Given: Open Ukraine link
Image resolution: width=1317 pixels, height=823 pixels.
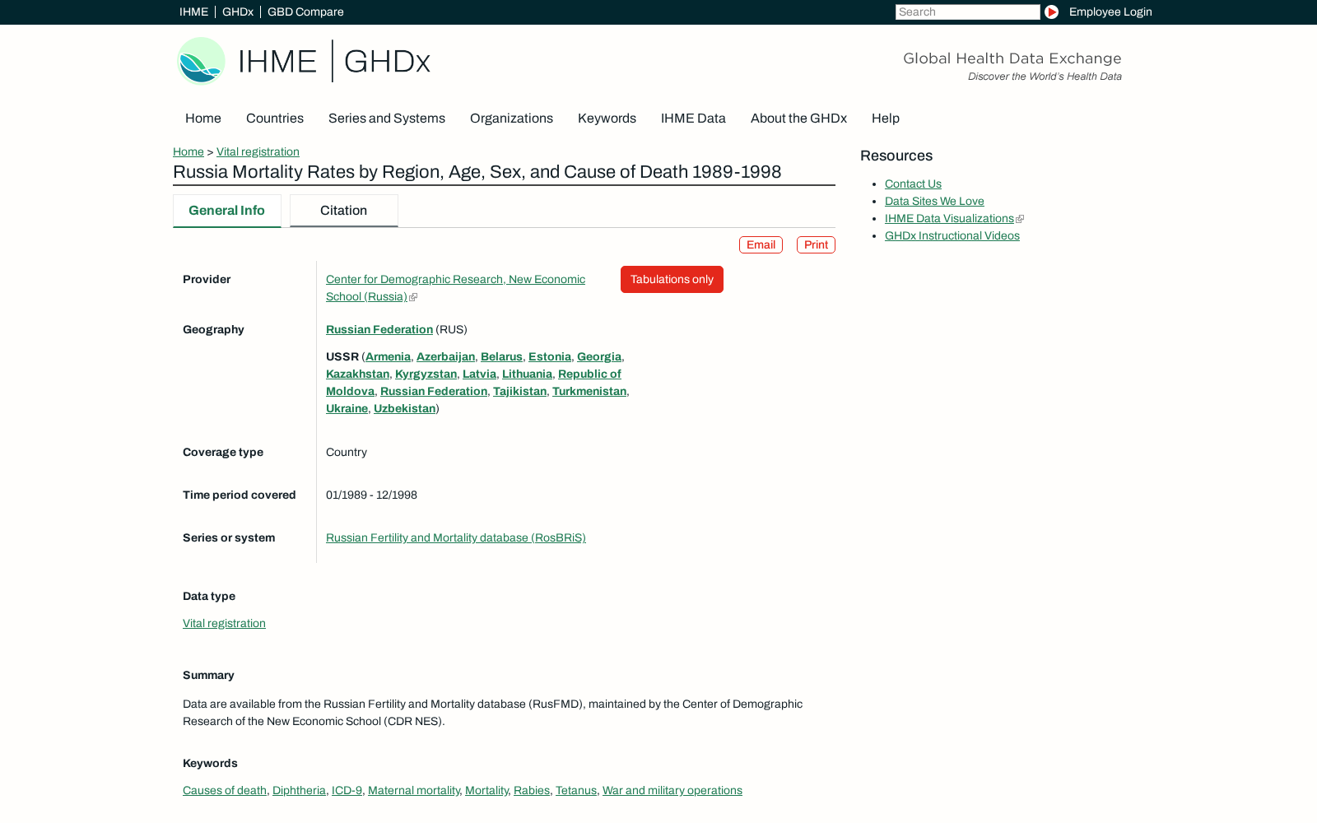Looking at the screenshot, I should (x=347, y=409).
